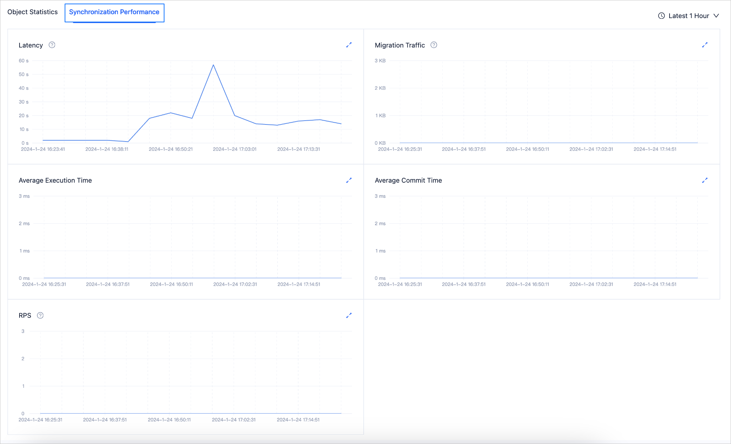731x444 pixels.
Task: Expand the Latency chart to fullscreen
Action: point(349,45)
